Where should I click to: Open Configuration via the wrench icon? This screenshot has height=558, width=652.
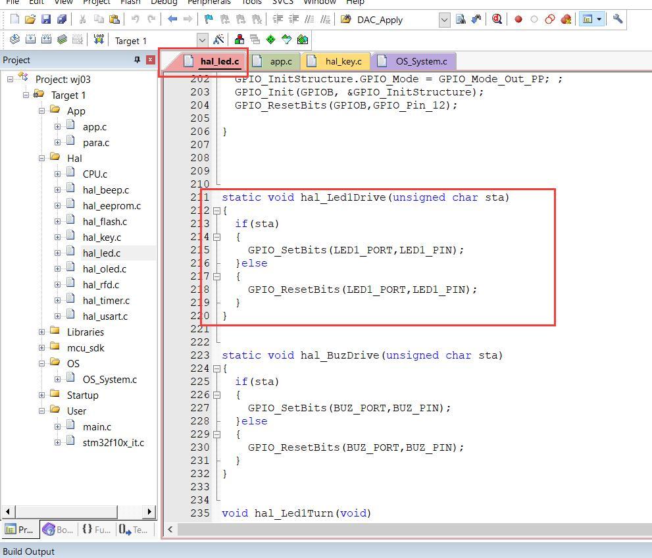click(x=618, y=20)
